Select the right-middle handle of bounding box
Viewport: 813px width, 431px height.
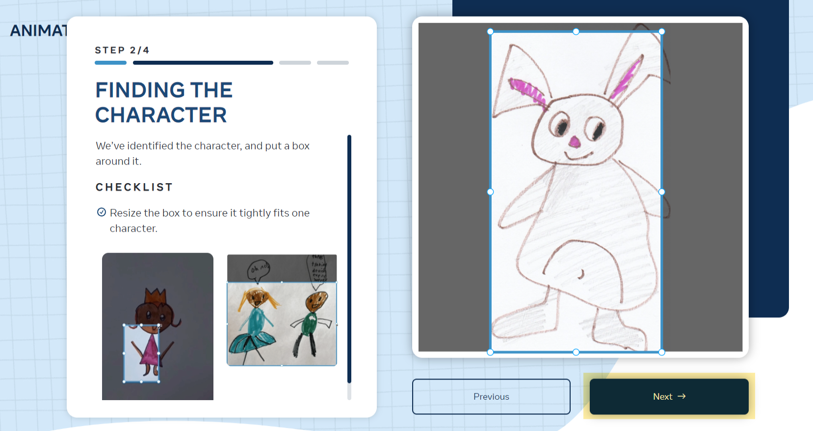click(x=661, y=192)
